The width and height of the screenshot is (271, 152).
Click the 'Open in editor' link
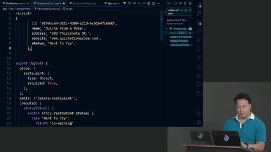175,24
